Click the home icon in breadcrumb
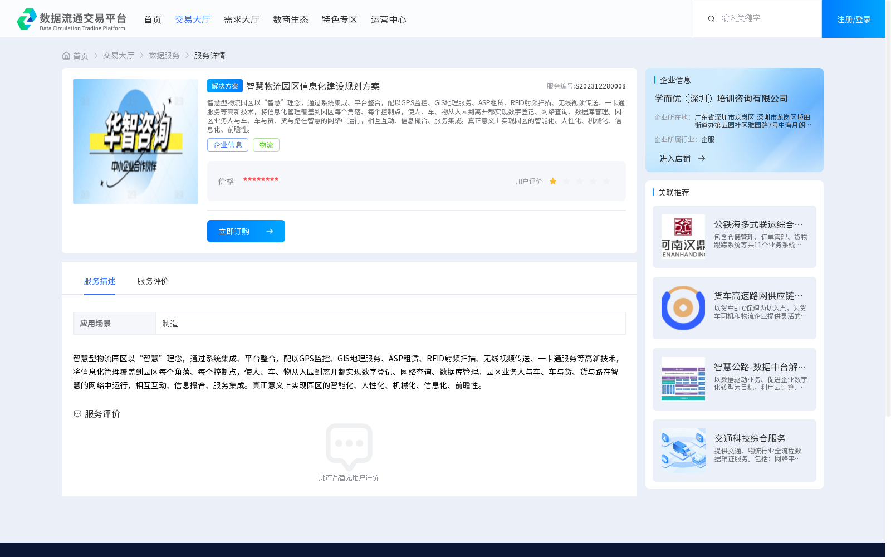The image size is (891, 557). click(66, 56)
